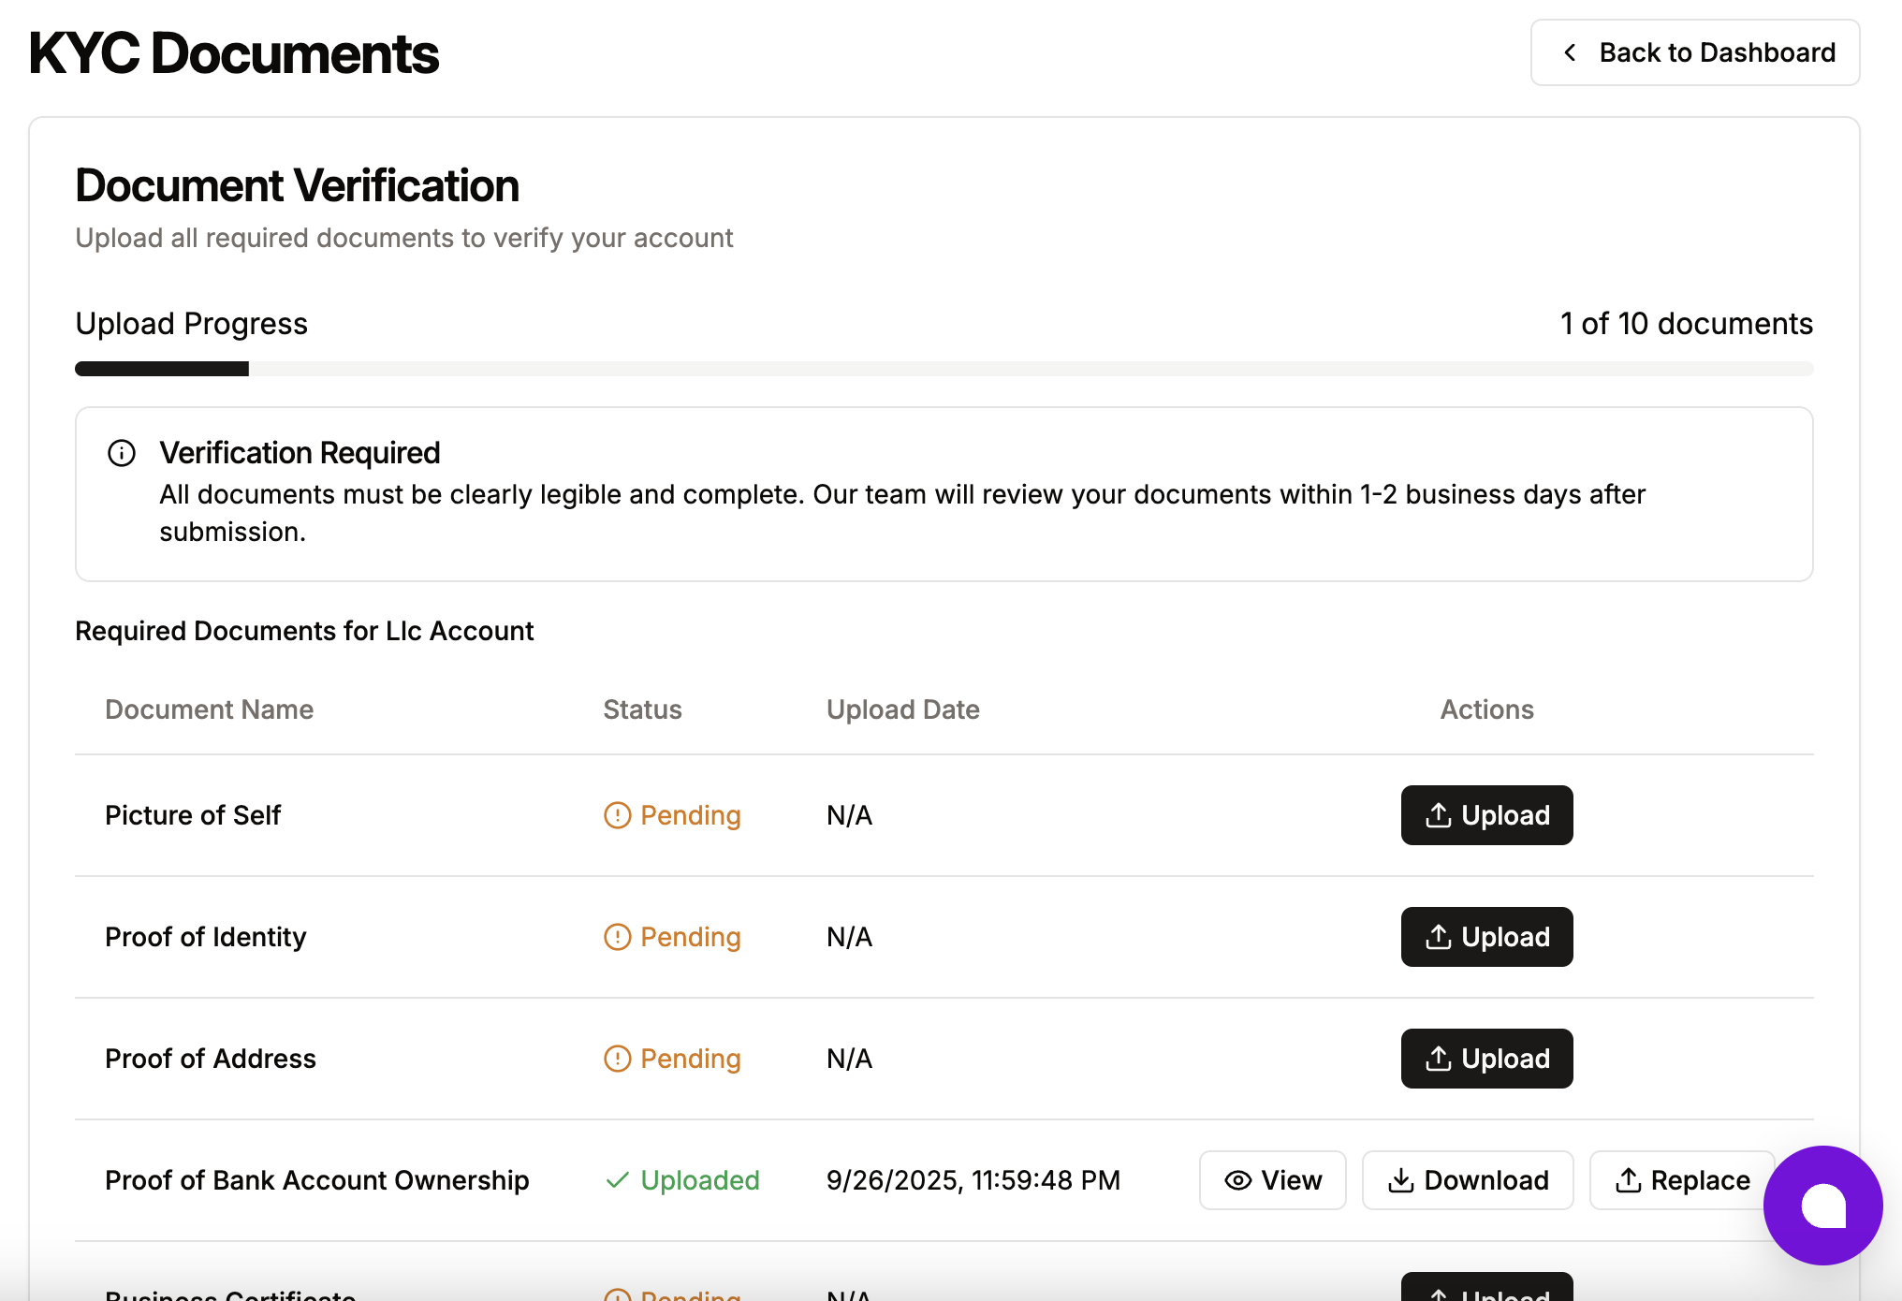Click the Pending warning icon for Picture of Self
Image resolution: width=1902 pixels, height=1301 pixels.
coord(617,815)
